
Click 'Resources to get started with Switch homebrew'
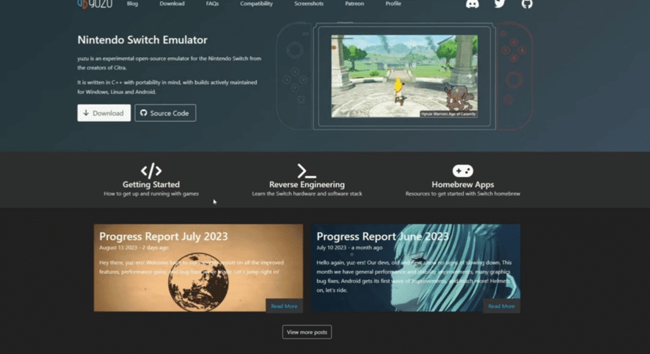point(463,193)
